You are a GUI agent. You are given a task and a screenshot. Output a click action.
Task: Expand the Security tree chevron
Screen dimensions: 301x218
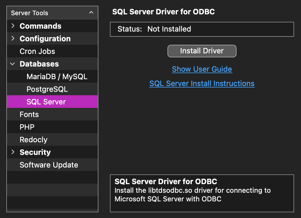pos(13,152)
